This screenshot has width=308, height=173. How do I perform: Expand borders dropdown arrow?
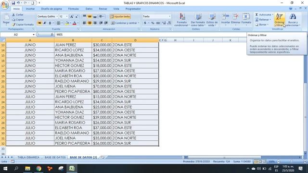point(62,23)
